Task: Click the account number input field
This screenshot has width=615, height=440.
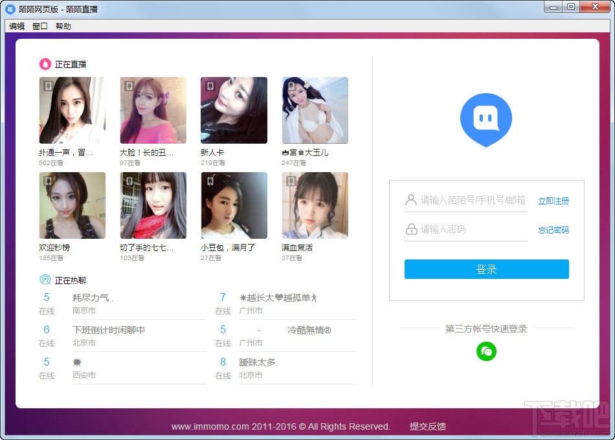Action: [x=466, y=201]
